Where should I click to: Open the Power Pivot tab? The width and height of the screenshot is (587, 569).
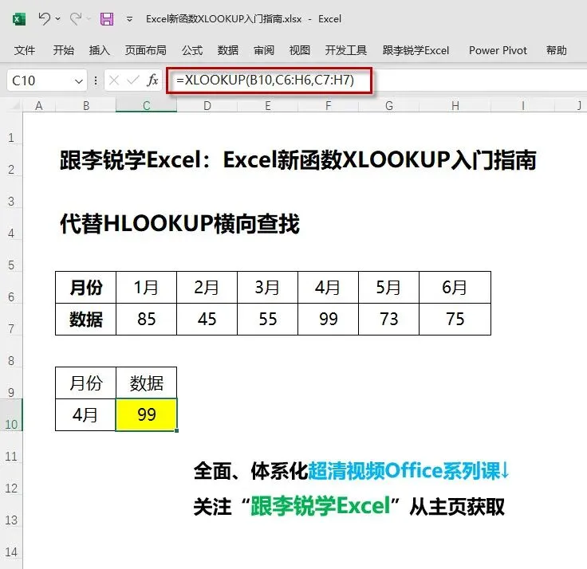click(498, 50)
